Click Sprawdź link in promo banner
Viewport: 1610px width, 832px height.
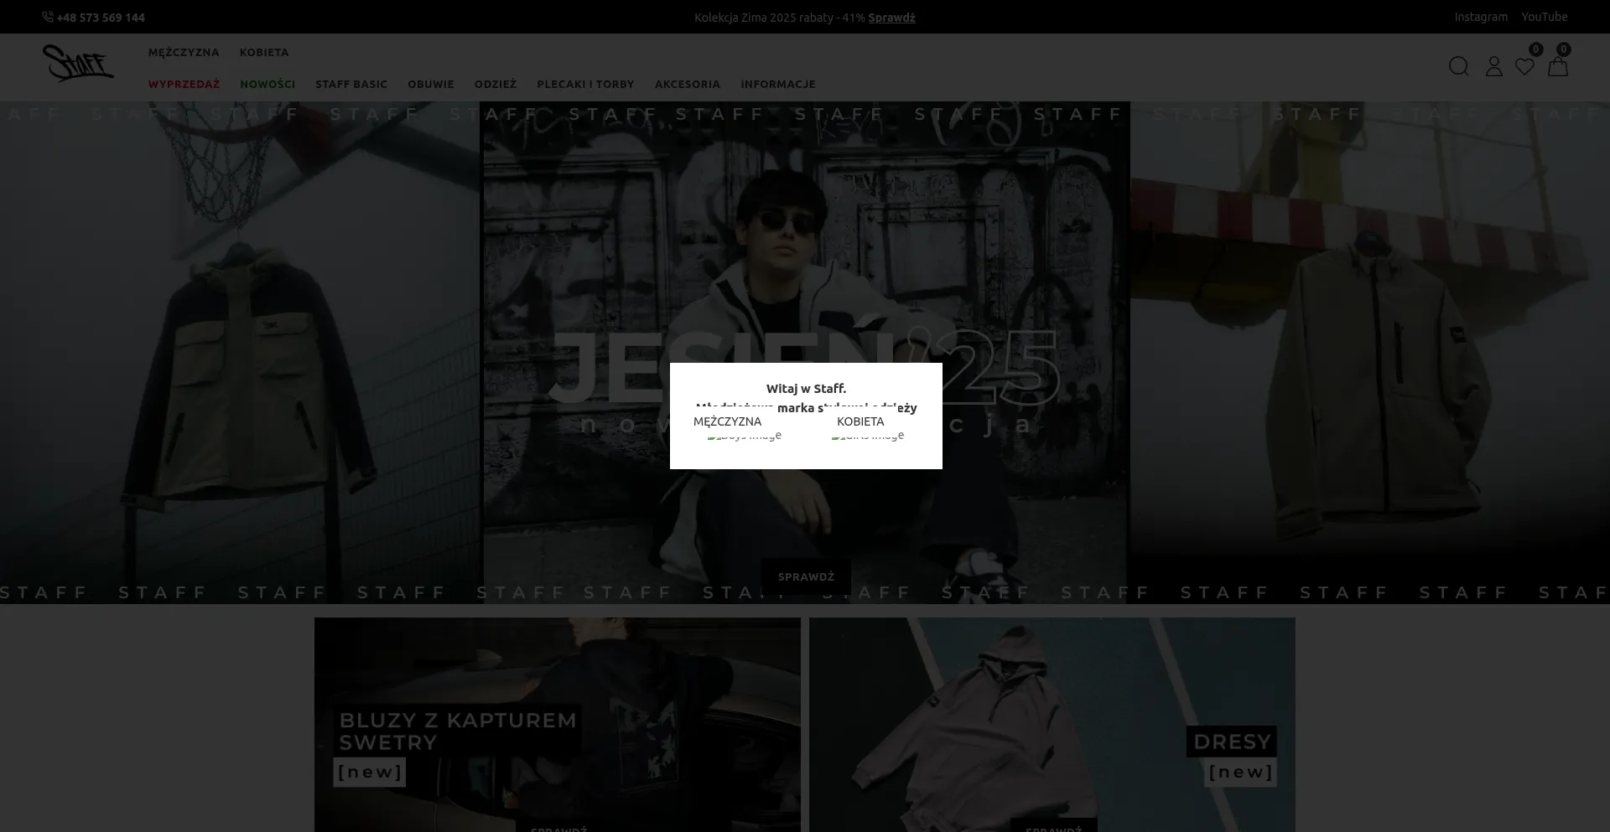(891, 18)
